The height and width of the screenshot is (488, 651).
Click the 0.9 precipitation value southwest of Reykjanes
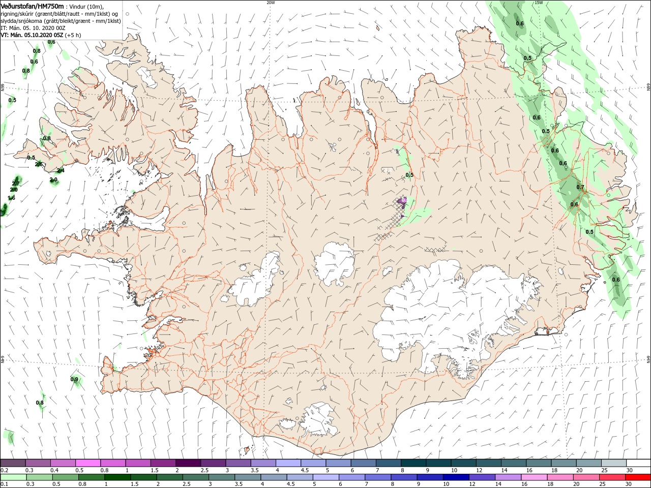(74, 379)
